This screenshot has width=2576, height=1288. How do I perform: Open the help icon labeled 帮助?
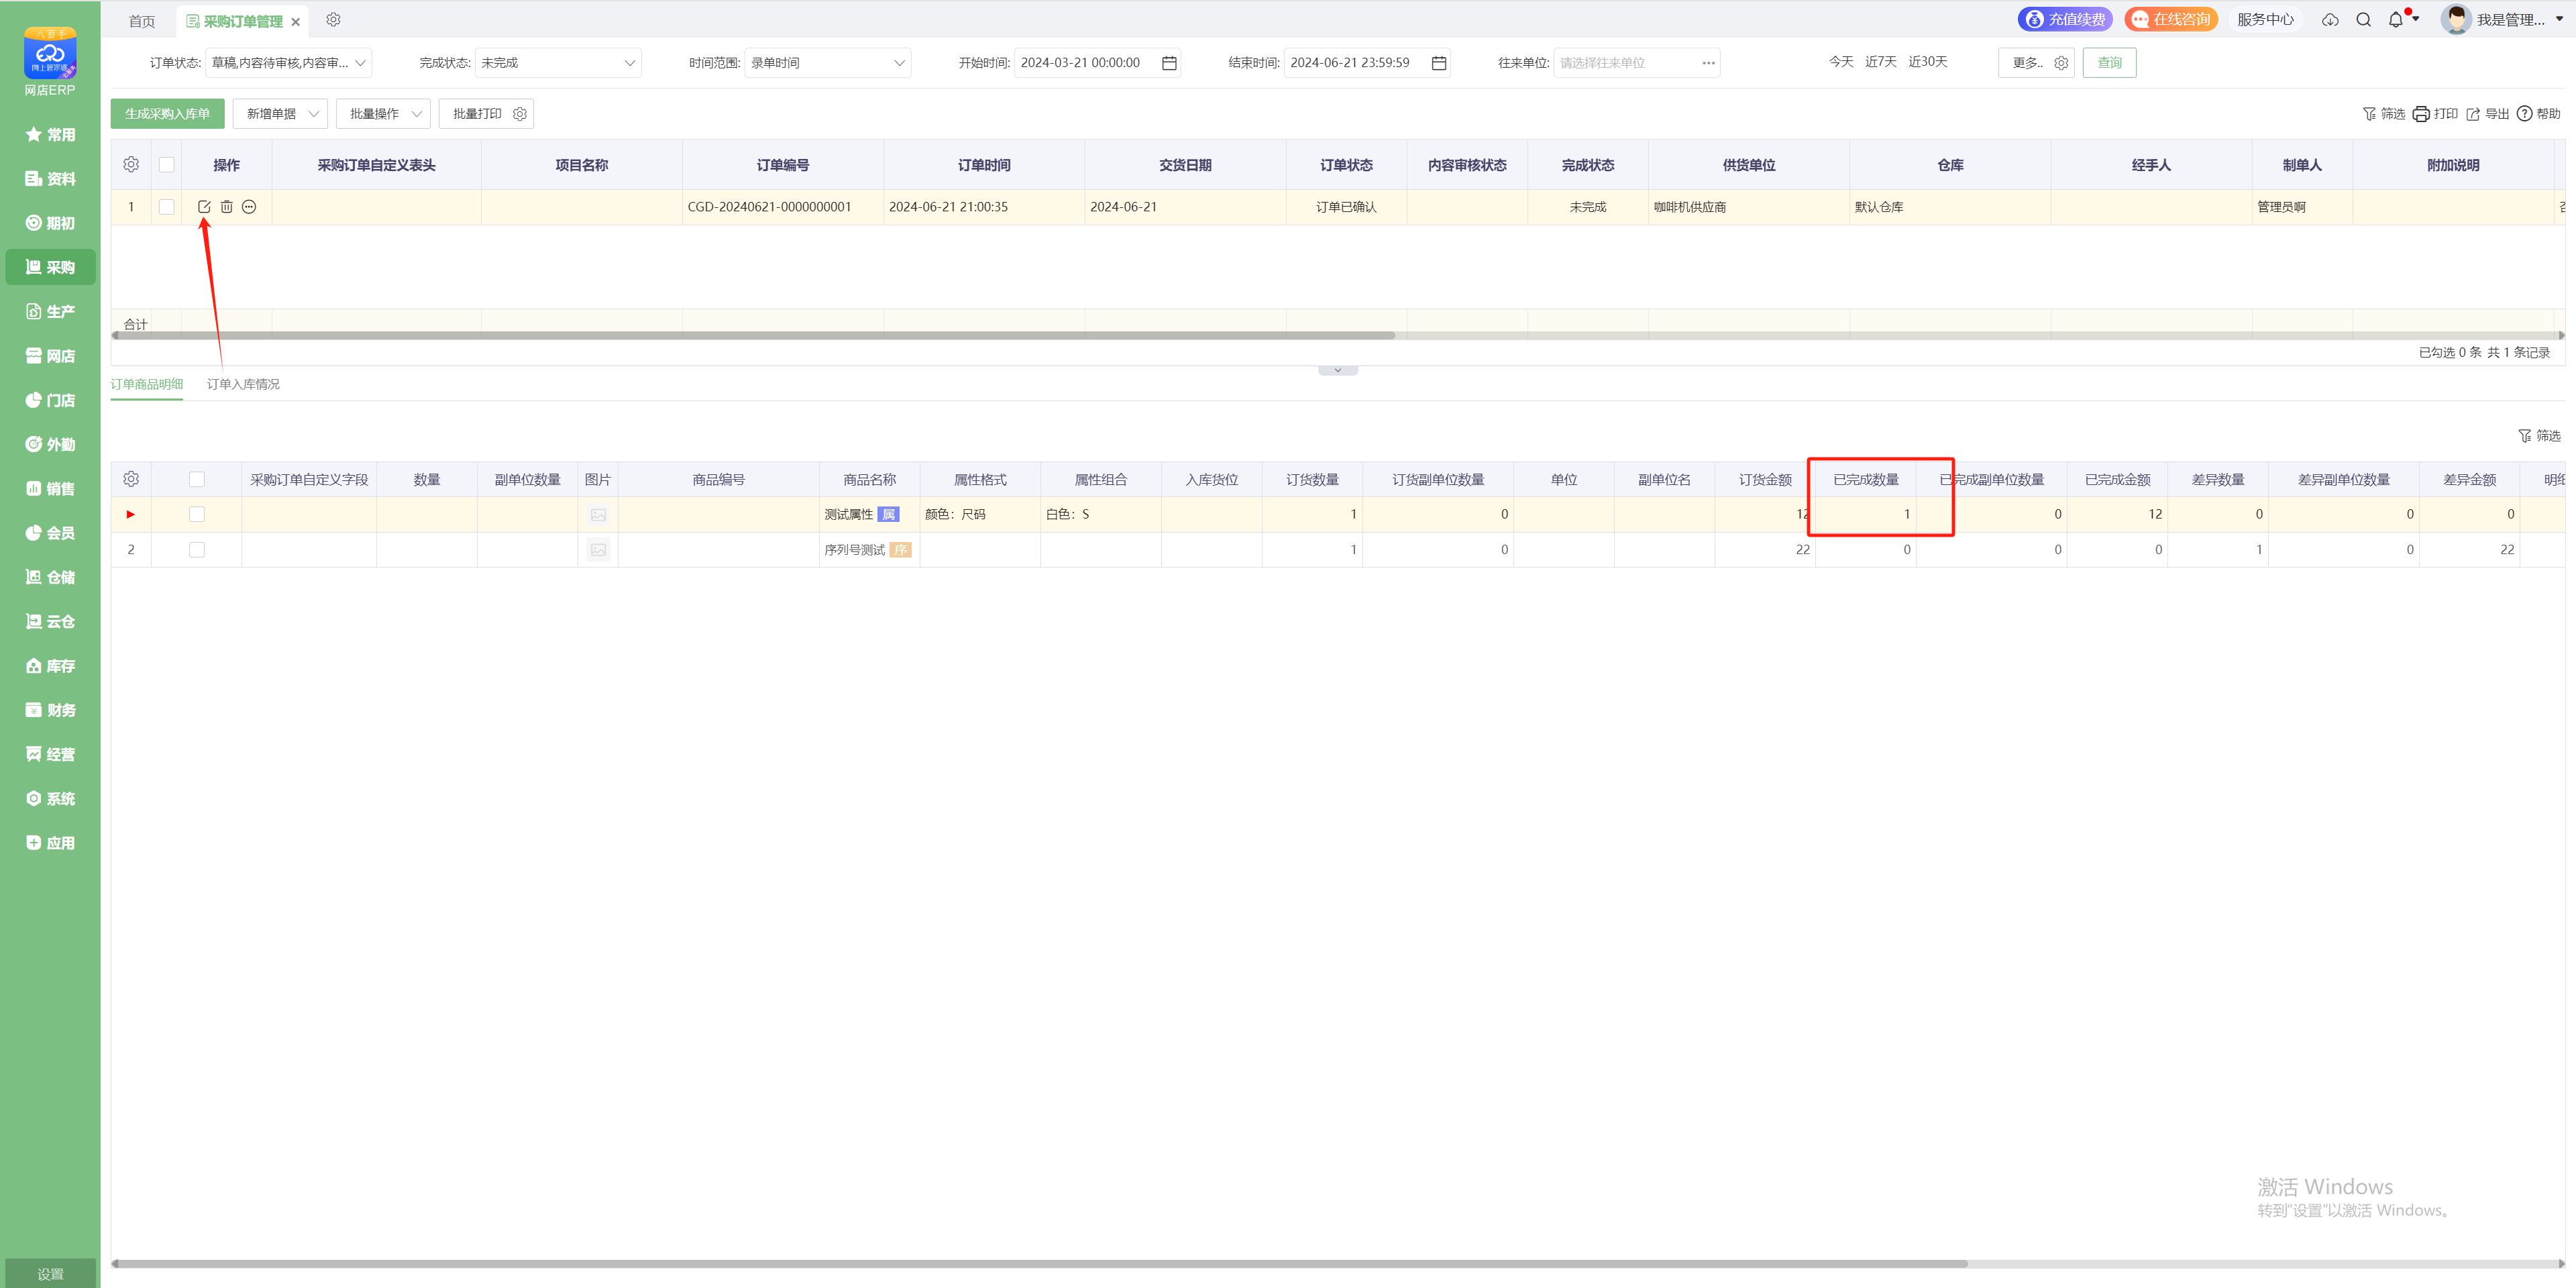coord(2539,114)
